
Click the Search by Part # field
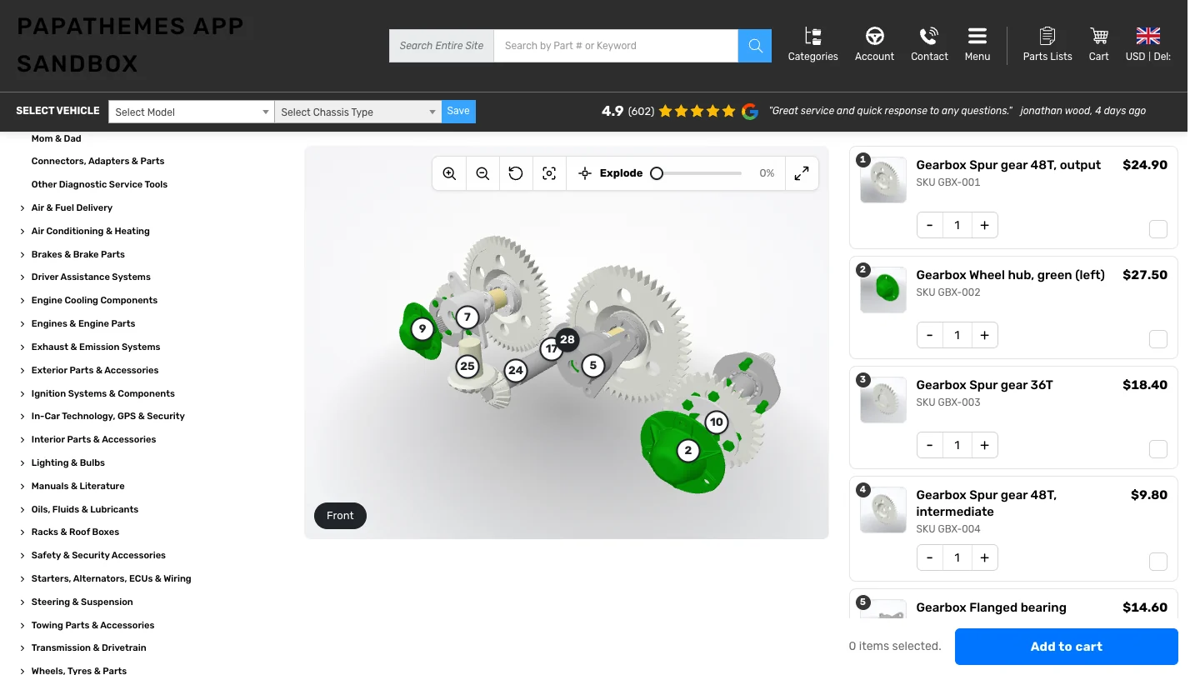pos(616,46)
